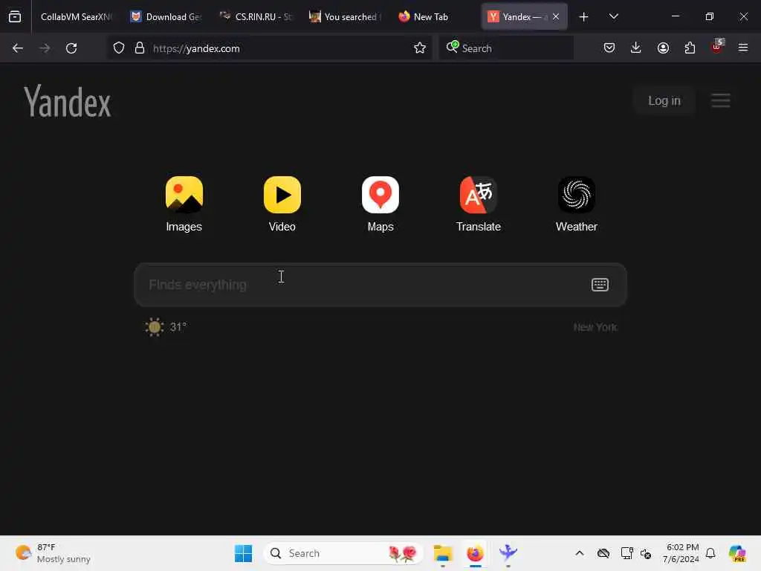Click the OneDrive cloud tray icon
Viewport: 761px width, 571px height.
coord(603,553)
